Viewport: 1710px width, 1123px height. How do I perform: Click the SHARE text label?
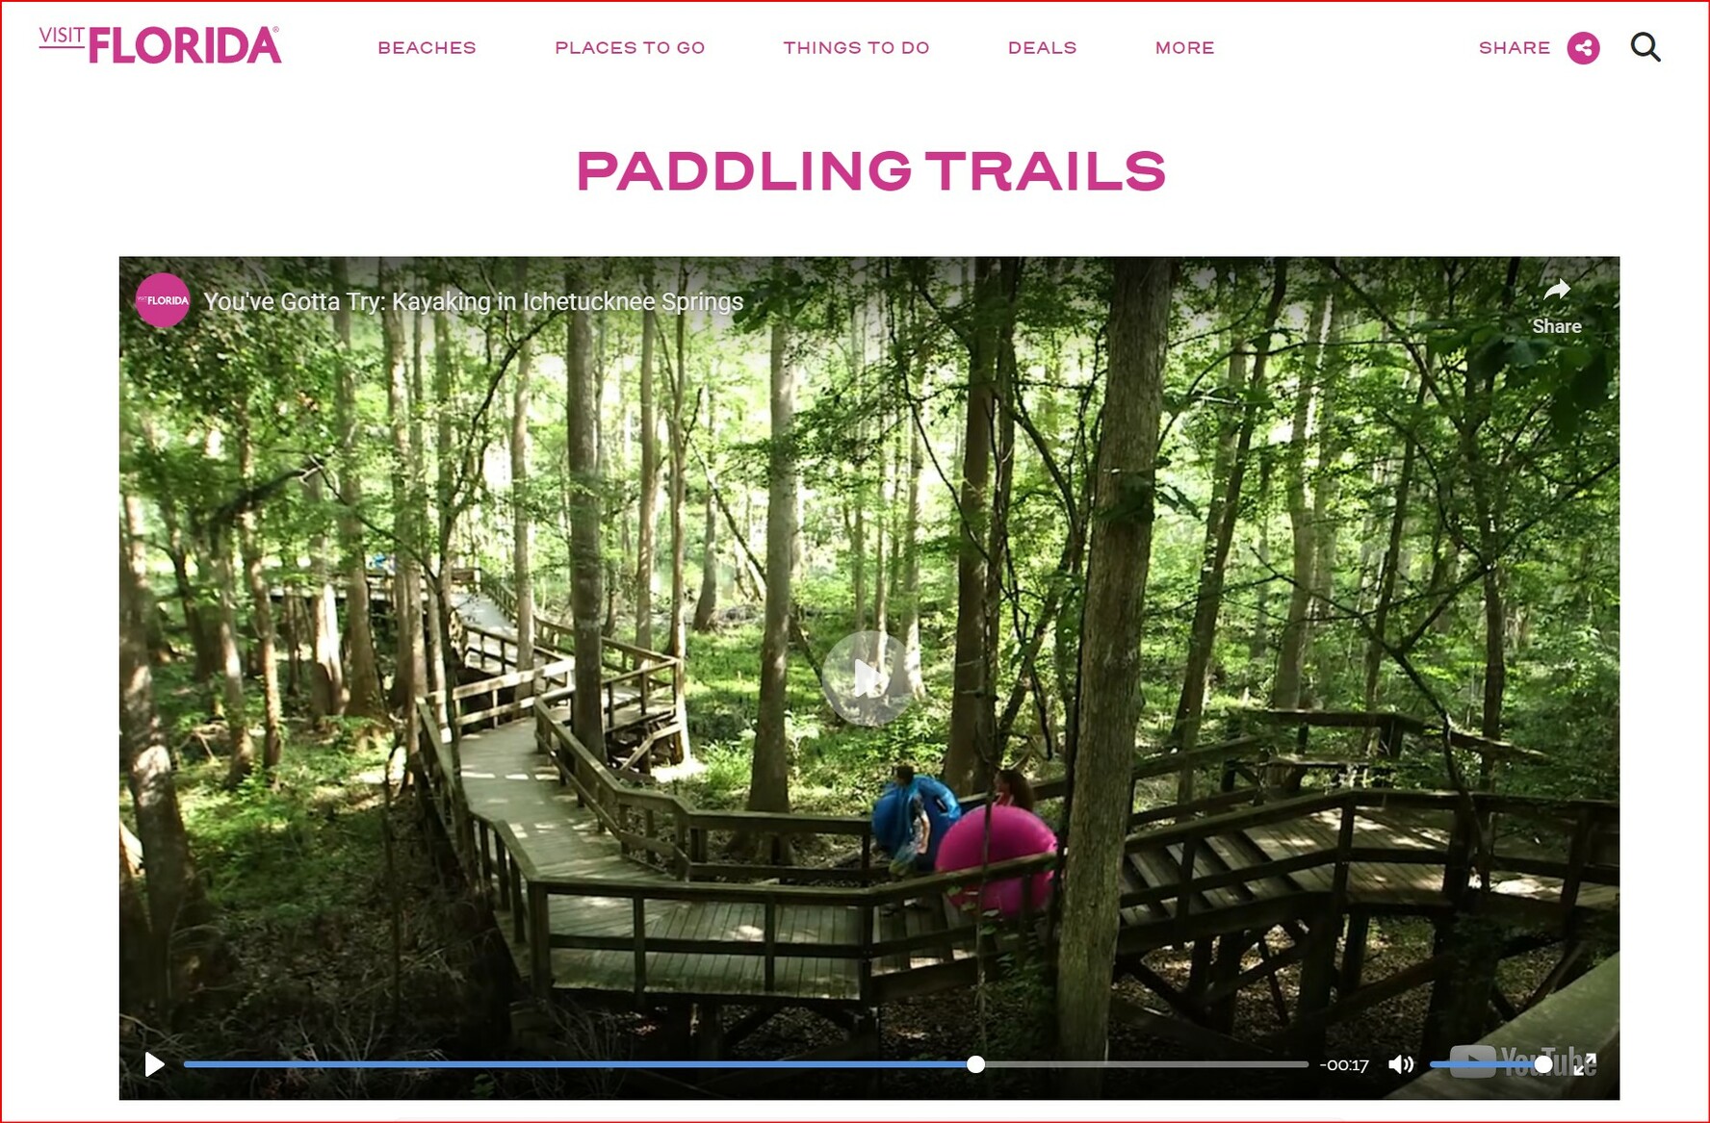tap(1514, 48)
